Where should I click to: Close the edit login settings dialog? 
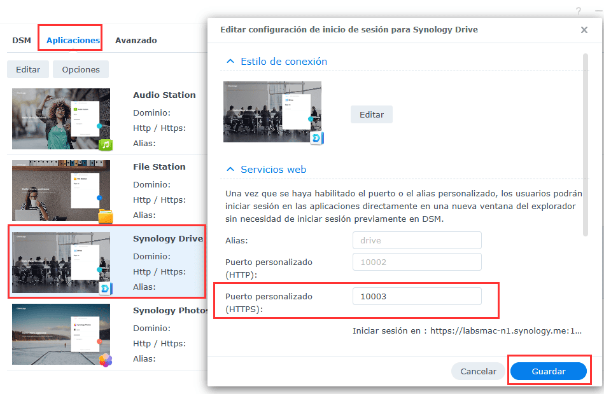click(x=584, y=30)
